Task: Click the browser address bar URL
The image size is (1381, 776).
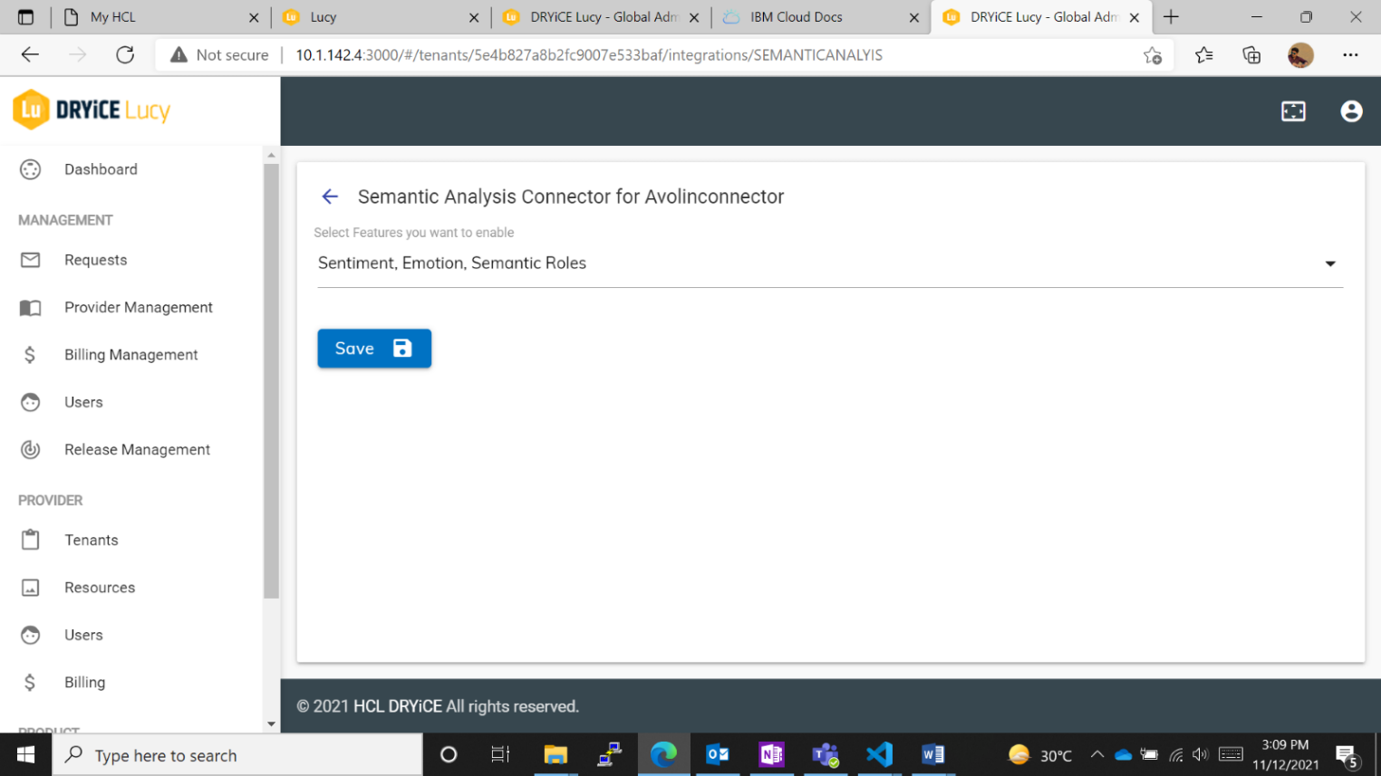Action: (589, 55)
